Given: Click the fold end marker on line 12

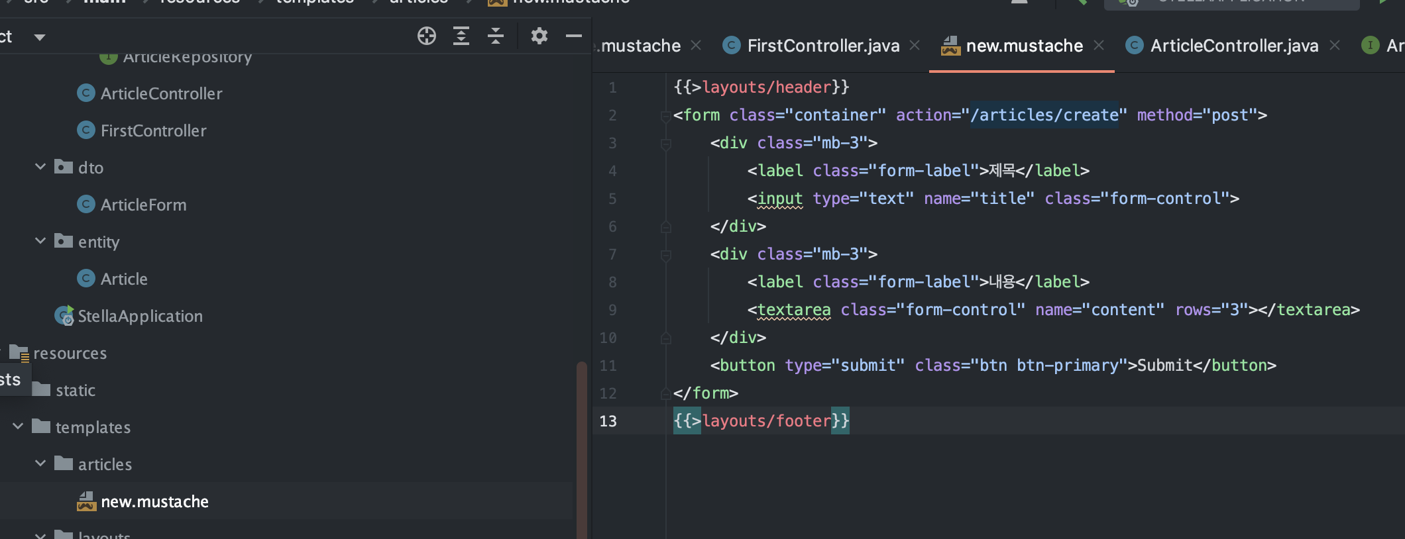Looking at the screenshot, I should tap(665, 393).
